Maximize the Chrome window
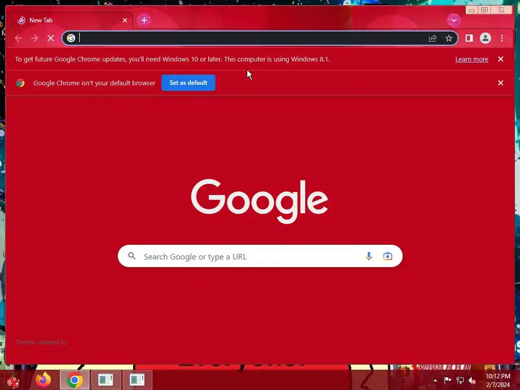The height and width of the screenshot is (390, 520). pos(484,10)
